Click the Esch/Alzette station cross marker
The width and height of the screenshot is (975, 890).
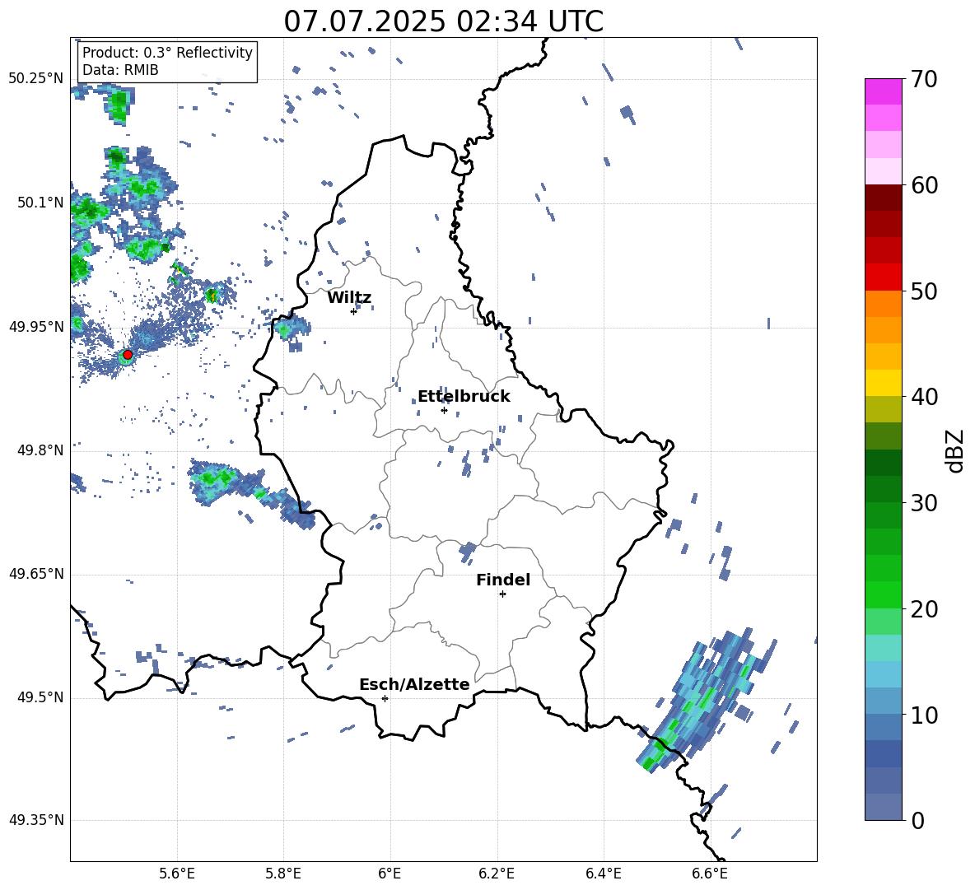[x=385, y=698]
